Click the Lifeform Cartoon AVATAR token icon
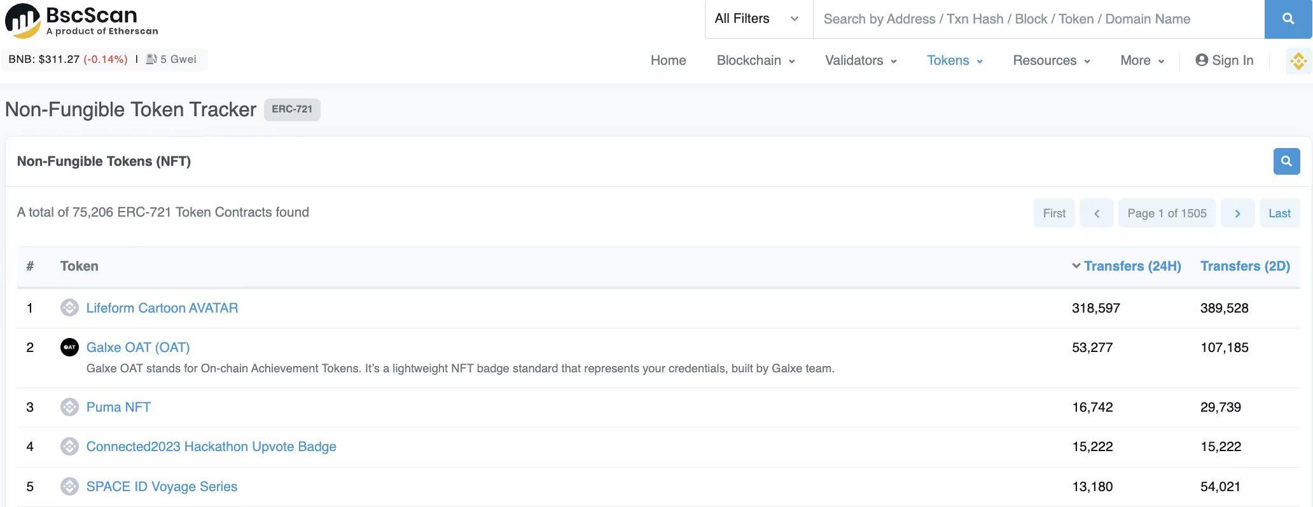The image size is (1313, 507). (x=69, y=308)
